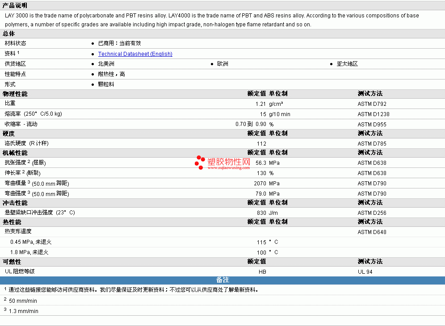This screenshot has height=326, width=445.
Task: Select the 材料状态 row label
Action: pos(15,43)
